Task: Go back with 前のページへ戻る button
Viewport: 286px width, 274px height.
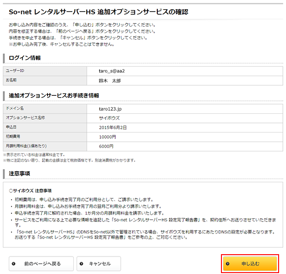Action: [x=42, y=264]
